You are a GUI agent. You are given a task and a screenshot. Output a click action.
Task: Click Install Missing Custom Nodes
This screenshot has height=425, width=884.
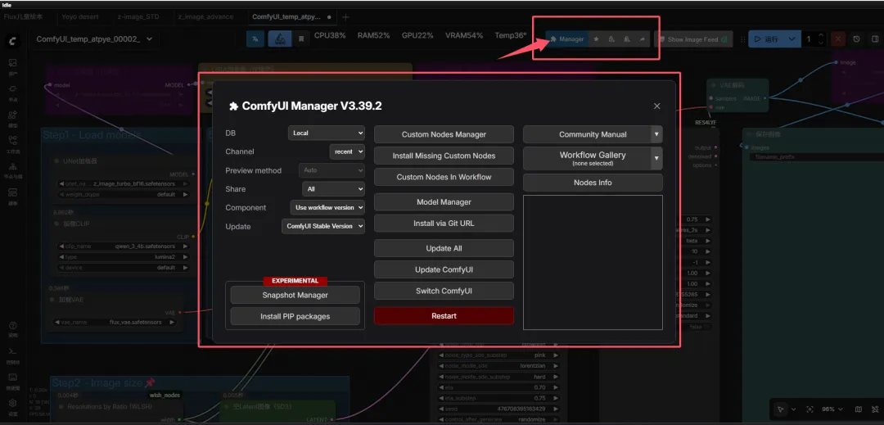[444, 156]
